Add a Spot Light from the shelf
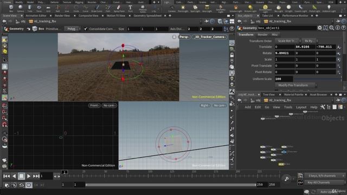This screenshot has width=347, height=195. [195, 9]
